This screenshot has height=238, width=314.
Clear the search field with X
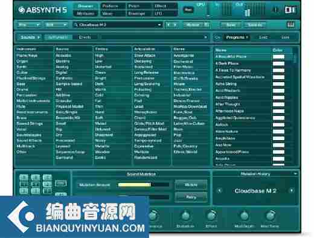(x=205, y=37)
